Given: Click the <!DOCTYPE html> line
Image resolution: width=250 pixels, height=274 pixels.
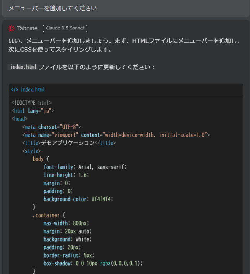Looking at the screenshot, I should point(31,103).
